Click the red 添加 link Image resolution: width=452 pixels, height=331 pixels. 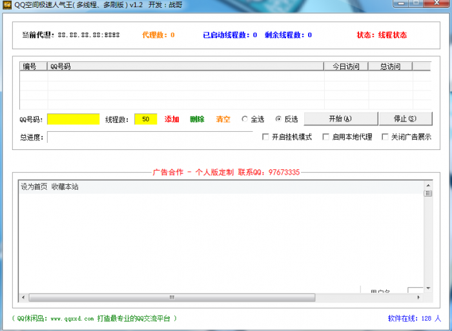(172, 119)
